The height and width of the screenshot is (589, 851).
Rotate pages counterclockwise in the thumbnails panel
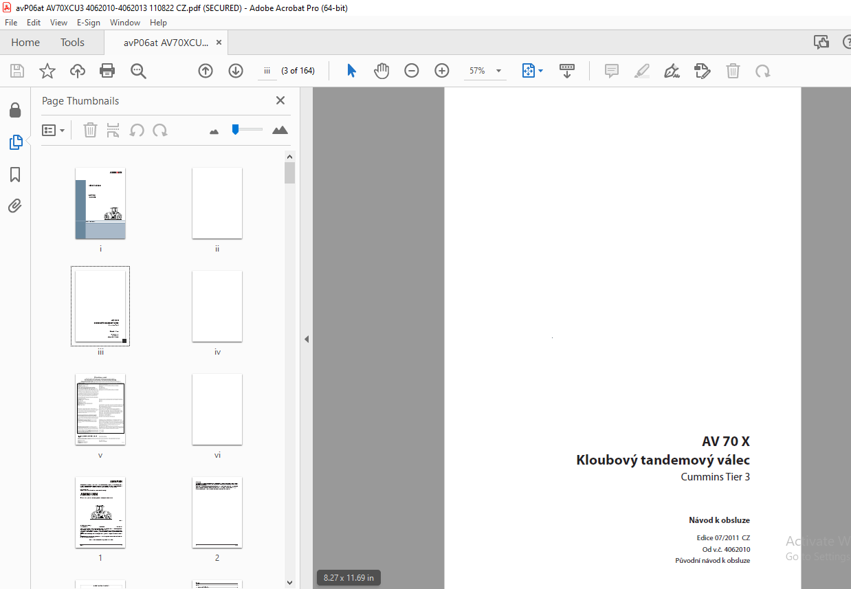pyautogui.click(x=137, y=130)
